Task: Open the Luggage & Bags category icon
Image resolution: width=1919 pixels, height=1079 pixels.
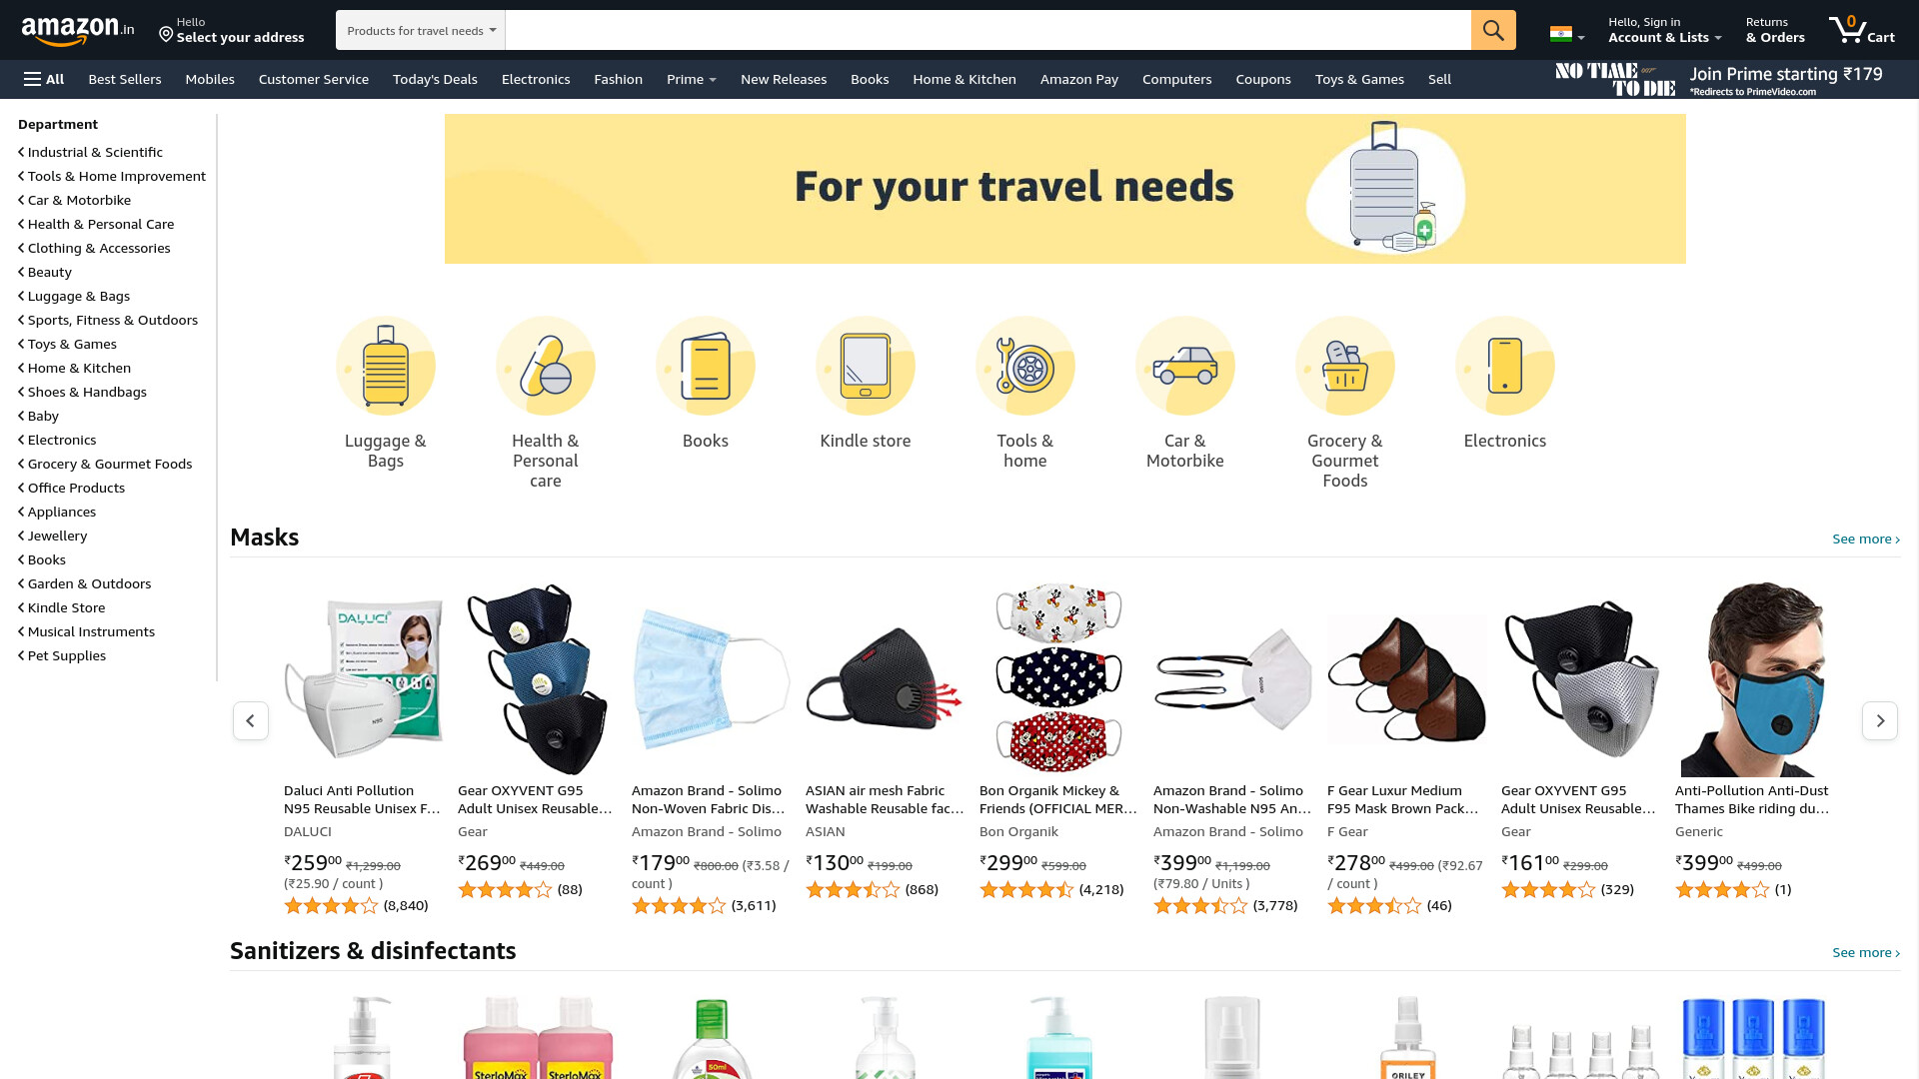Action: 386,366
